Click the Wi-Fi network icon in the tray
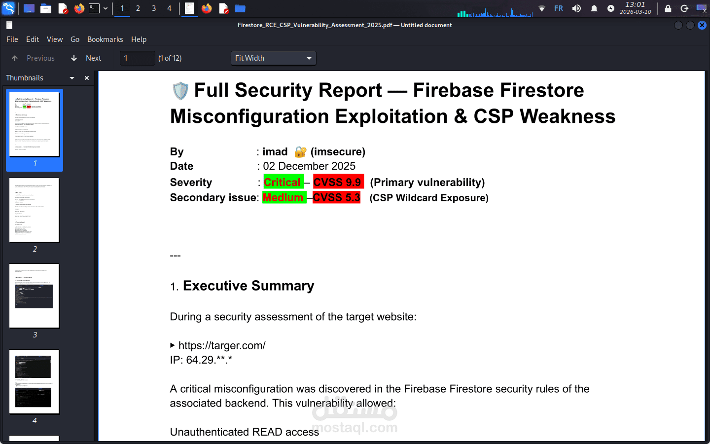This screenshot has height=444, width=710. 542,8
